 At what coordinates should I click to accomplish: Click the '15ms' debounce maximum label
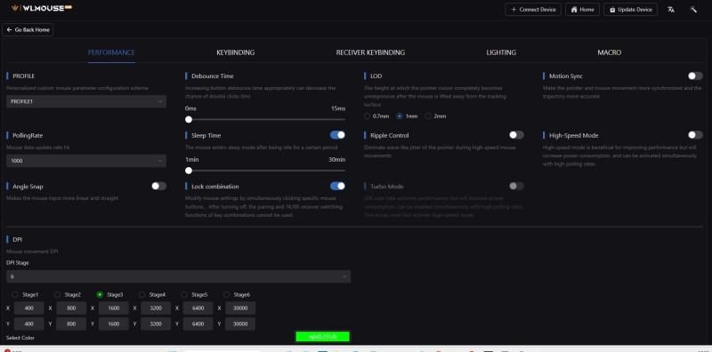click(x=338, y=108)
